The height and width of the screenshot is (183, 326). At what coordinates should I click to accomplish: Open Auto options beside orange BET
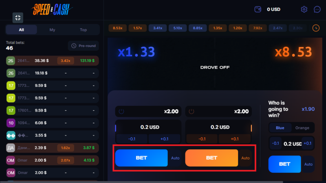coord(245,158)
